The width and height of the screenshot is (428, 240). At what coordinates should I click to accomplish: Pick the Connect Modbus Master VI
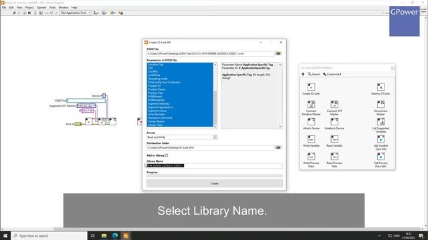tap(311, 105)
